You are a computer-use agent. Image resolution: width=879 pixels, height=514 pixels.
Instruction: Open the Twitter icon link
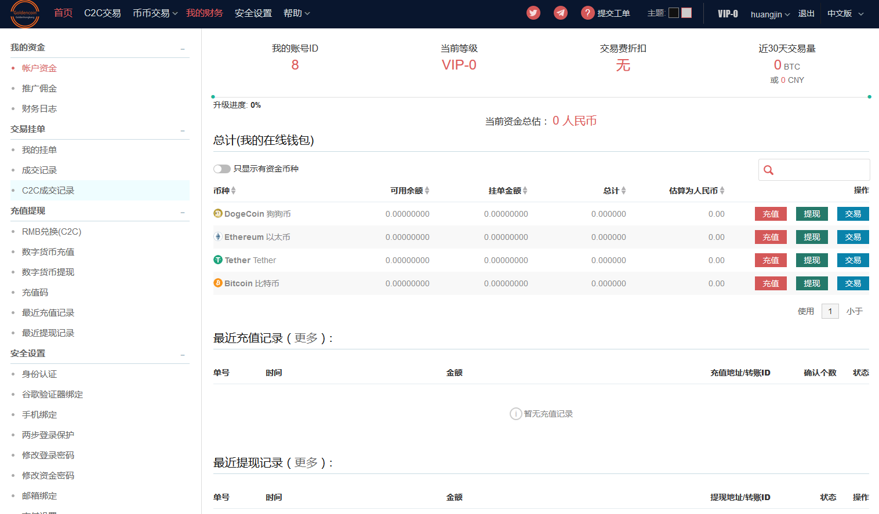(x=533, y=13)
